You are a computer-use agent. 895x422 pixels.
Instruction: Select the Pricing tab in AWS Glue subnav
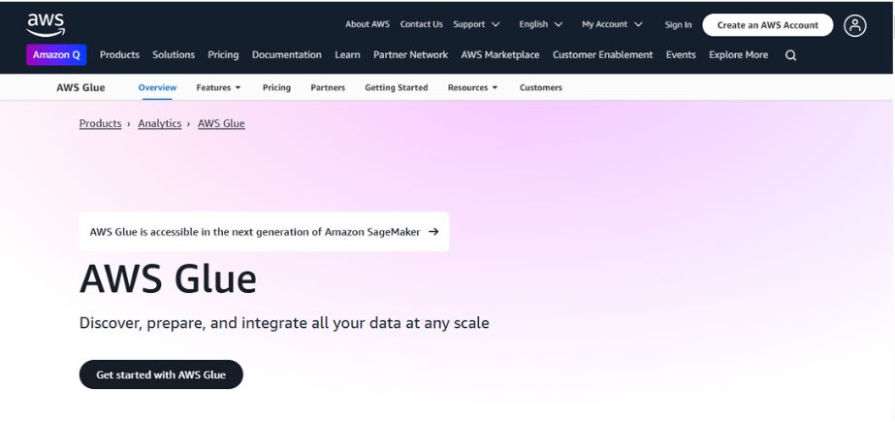pos(276,87)
